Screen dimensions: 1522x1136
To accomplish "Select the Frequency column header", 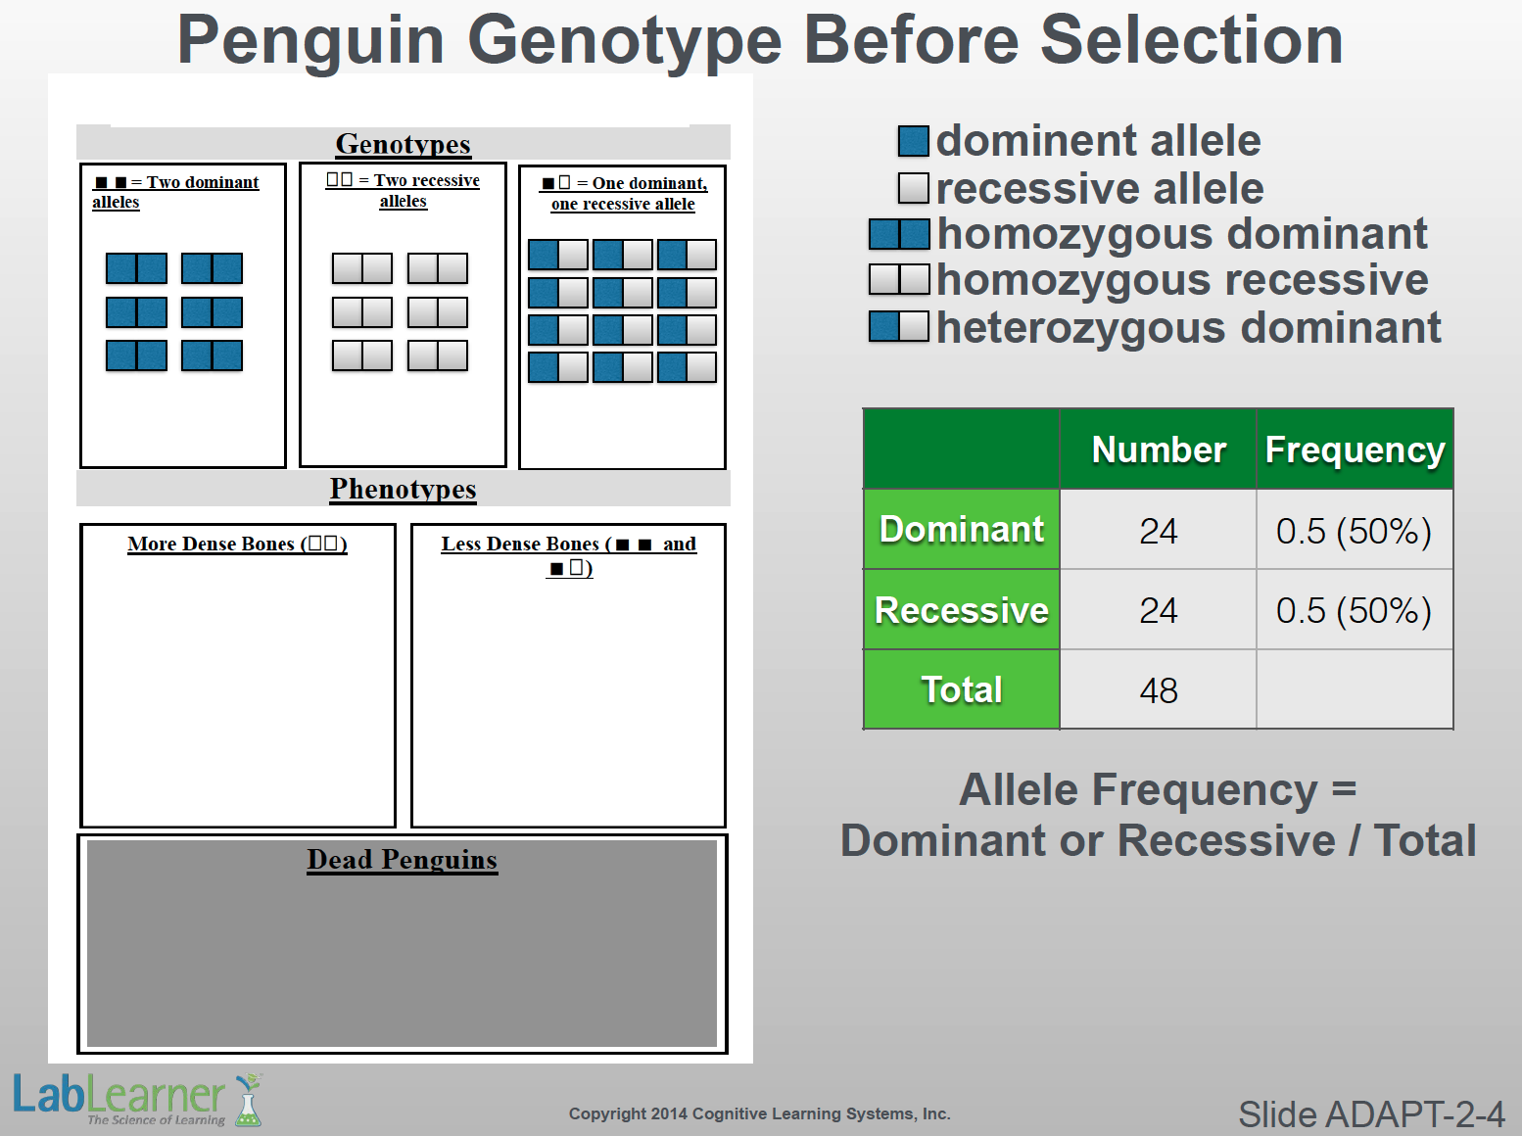I will tap(1355, 450).
